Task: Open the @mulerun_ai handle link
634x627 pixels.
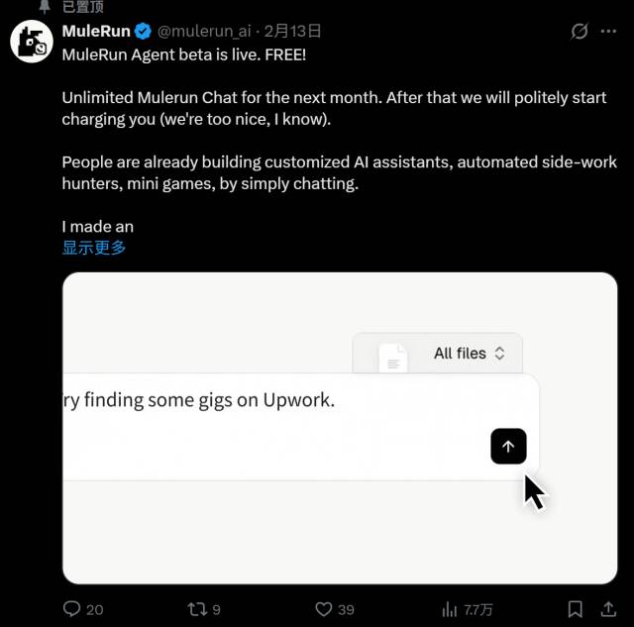Action: [x=204, y=31]
